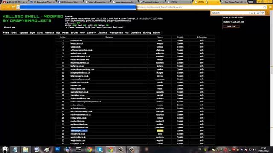
Task: Switch to the My Phone Card tab
Action: (234, 2)
